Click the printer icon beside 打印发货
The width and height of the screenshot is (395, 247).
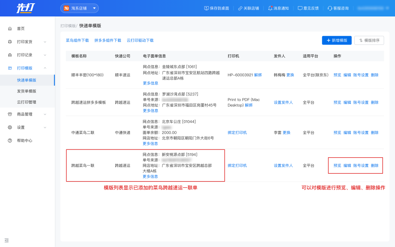(10, 42)
